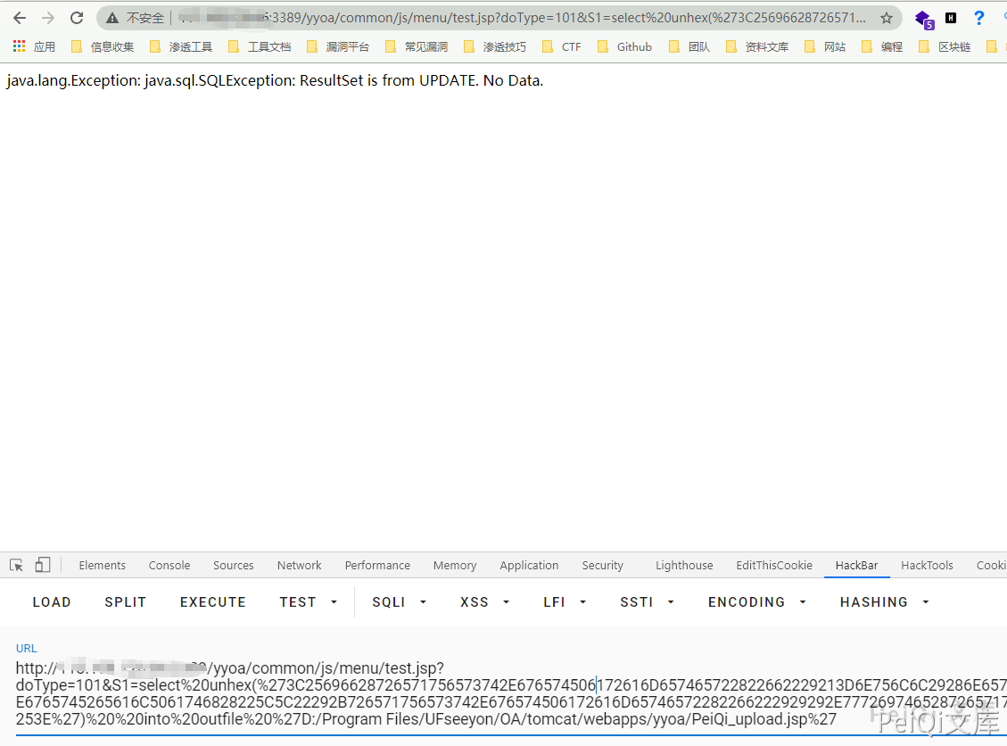Open the 渗透工具 bookmark folder
The width and height of the screenshot is (1007, 746).
(181, 46)
